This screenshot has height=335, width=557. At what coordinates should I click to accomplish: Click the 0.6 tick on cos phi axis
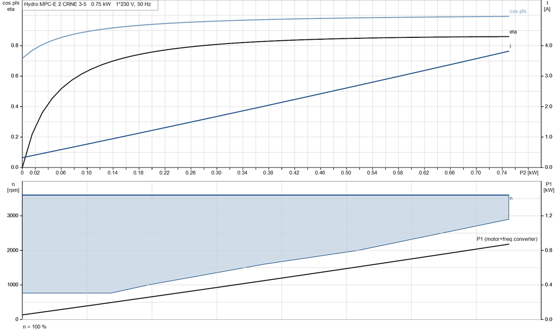(14, 76)
